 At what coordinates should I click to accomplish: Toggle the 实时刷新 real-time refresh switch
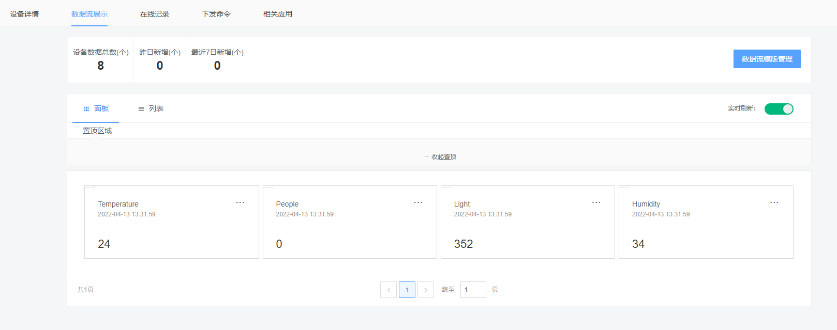tap(779, 109)
